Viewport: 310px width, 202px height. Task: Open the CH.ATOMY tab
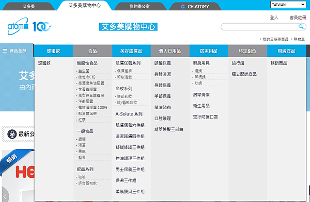(195, 6)
